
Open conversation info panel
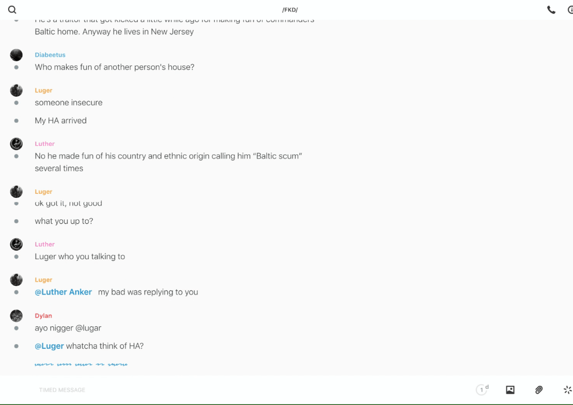pos(570,10)
